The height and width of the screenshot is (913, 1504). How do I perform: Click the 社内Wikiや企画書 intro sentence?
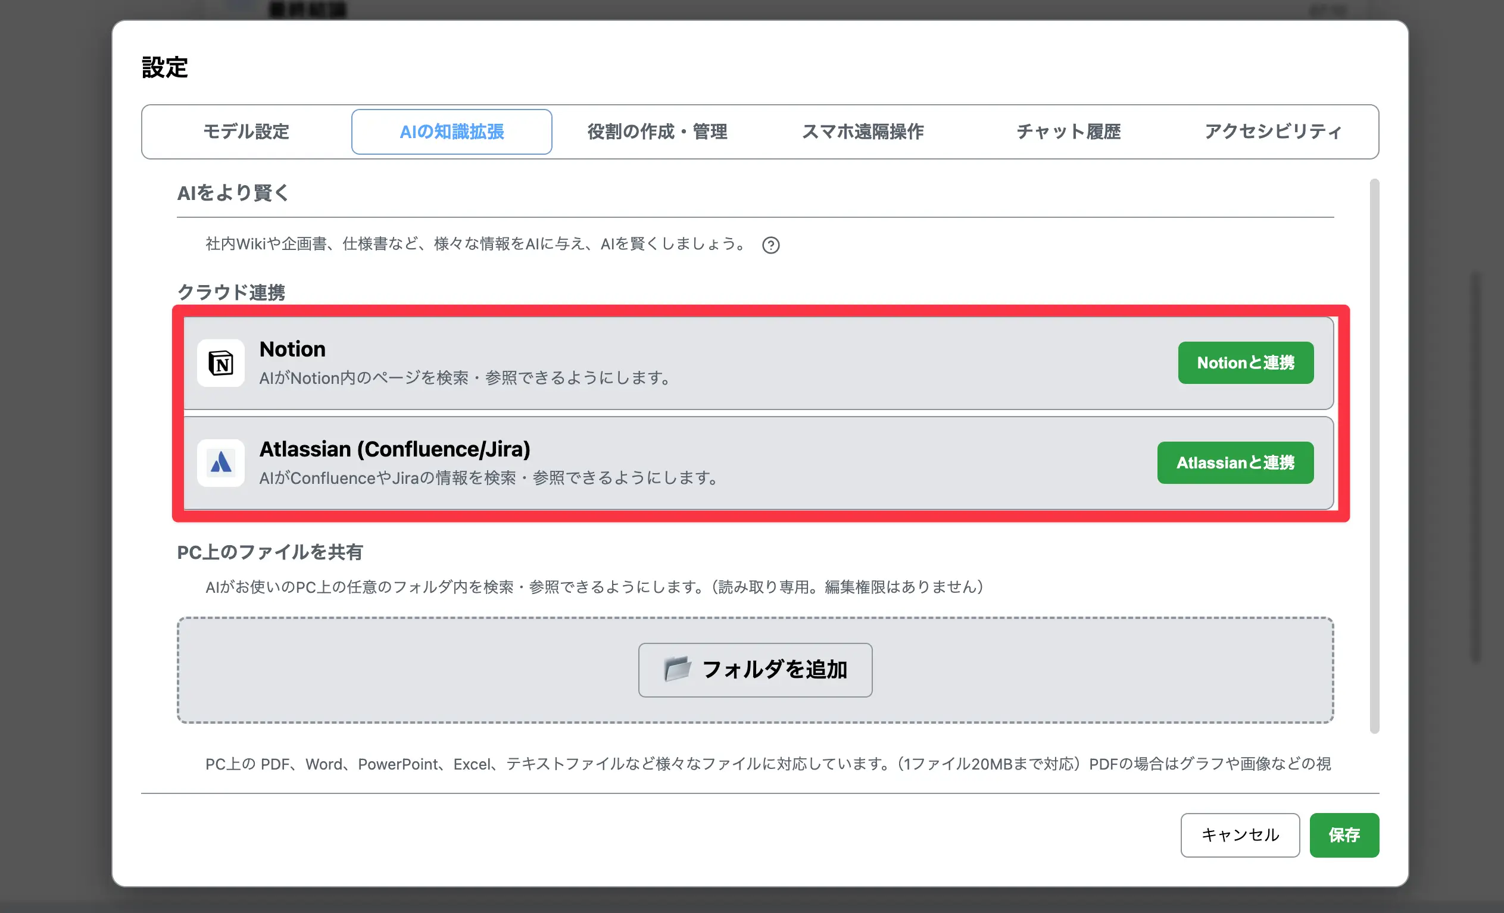476,244
